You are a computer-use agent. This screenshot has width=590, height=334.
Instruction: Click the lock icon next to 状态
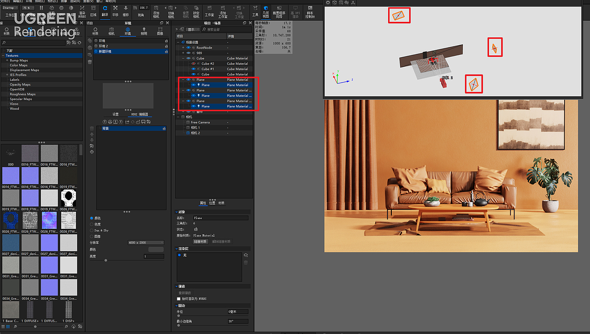(x=195, y=229)
